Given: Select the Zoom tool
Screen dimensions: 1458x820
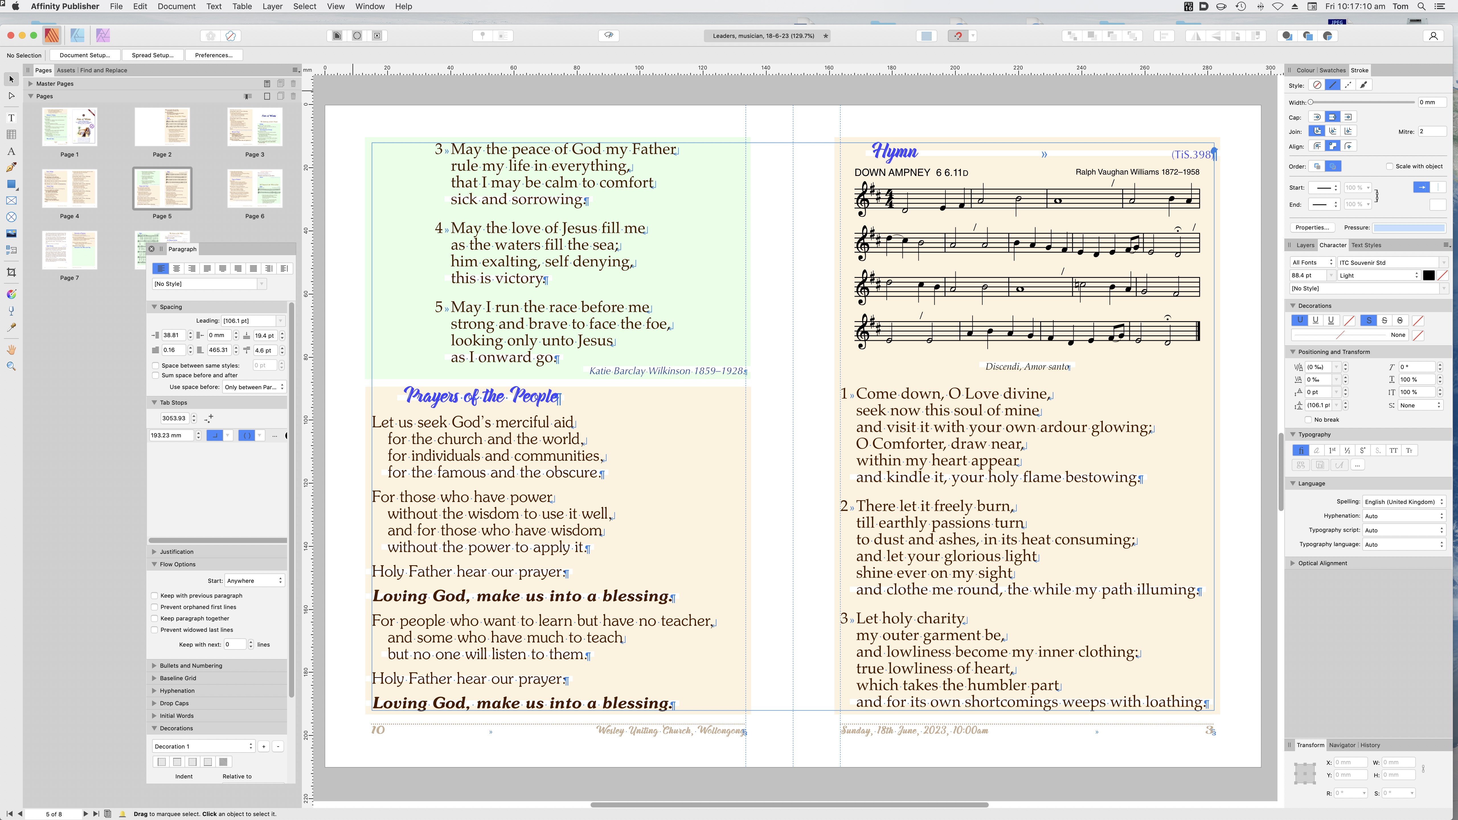Looking at the screenshot, I should point(11,366).
